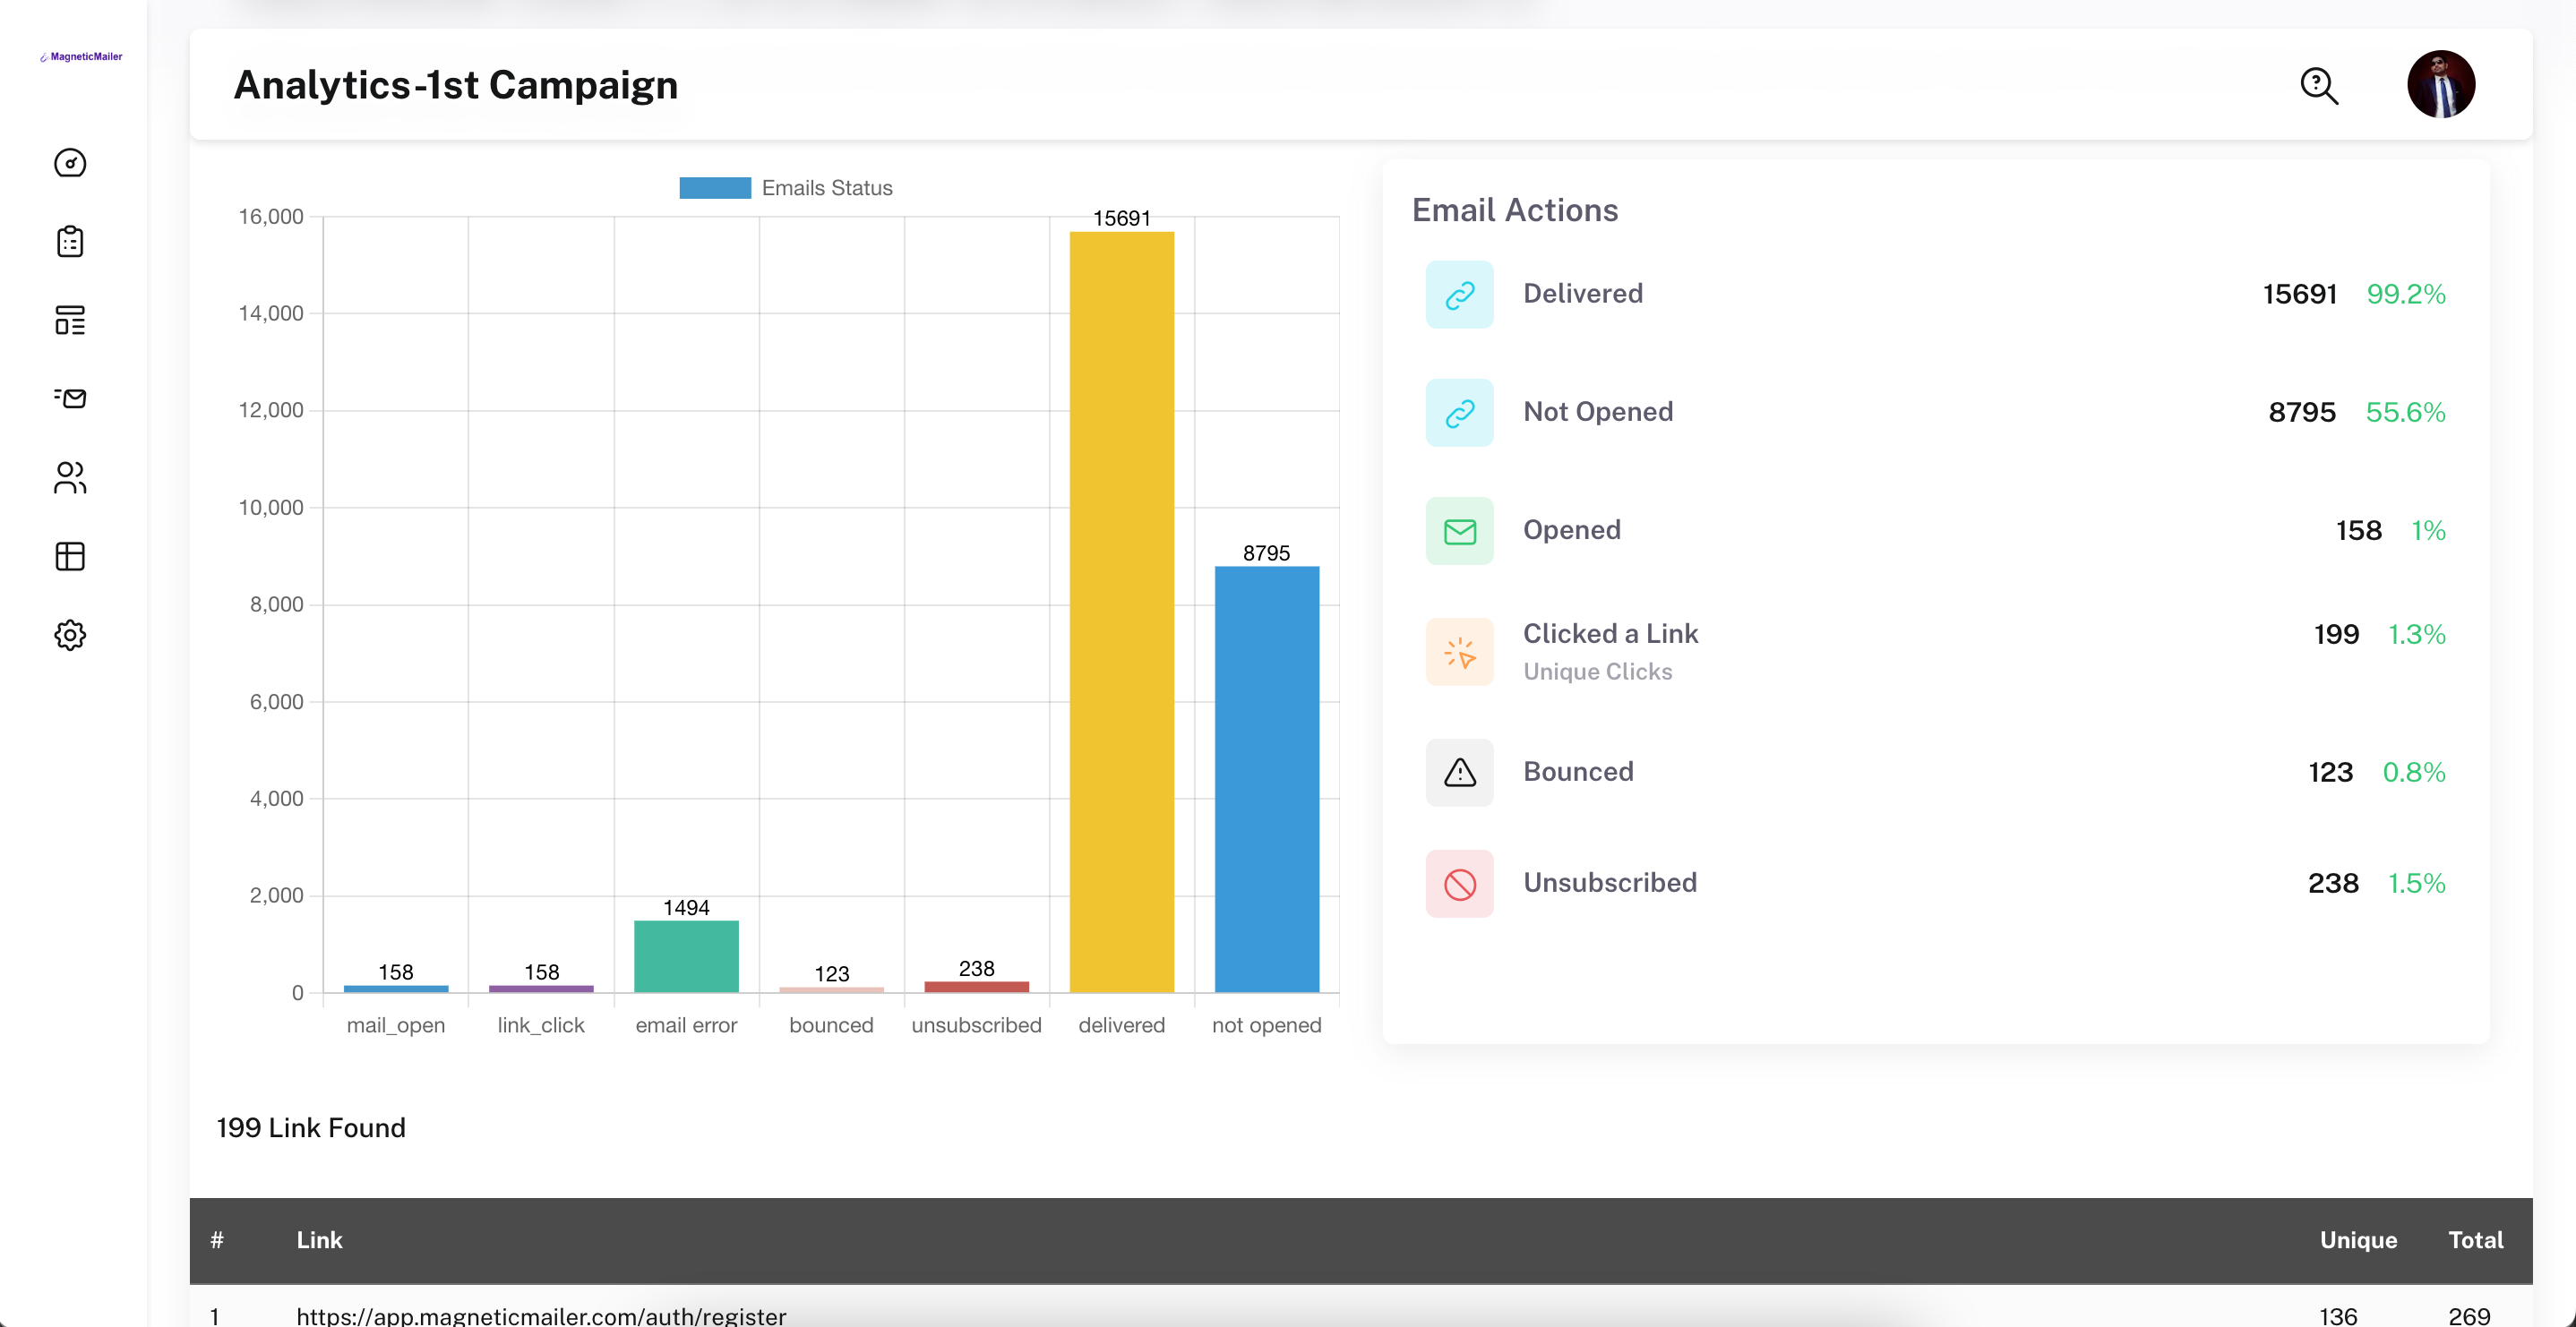Click the help search magnifier icon

pyautogui.click(x=2319, y=86)
